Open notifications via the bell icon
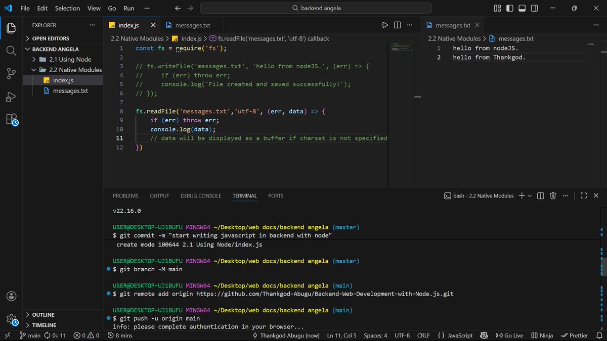 tap(600, 335)
